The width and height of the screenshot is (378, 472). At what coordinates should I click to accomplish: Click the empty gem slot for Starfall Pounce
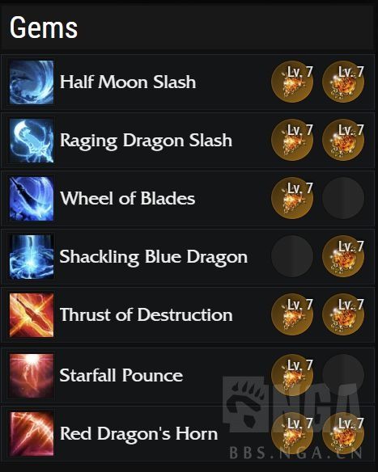[x=343, y=375]
